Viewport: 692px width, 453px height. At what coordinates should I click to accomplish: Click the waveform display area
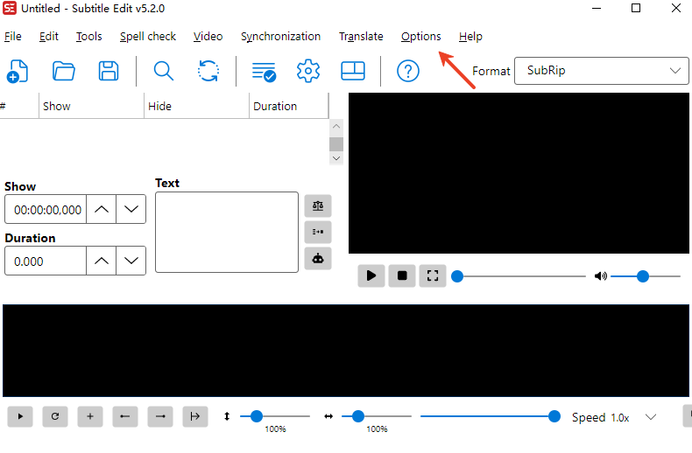coord(346,351)
